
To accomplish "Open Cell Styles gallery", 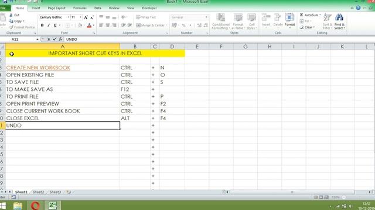I will tap(251, 22).
